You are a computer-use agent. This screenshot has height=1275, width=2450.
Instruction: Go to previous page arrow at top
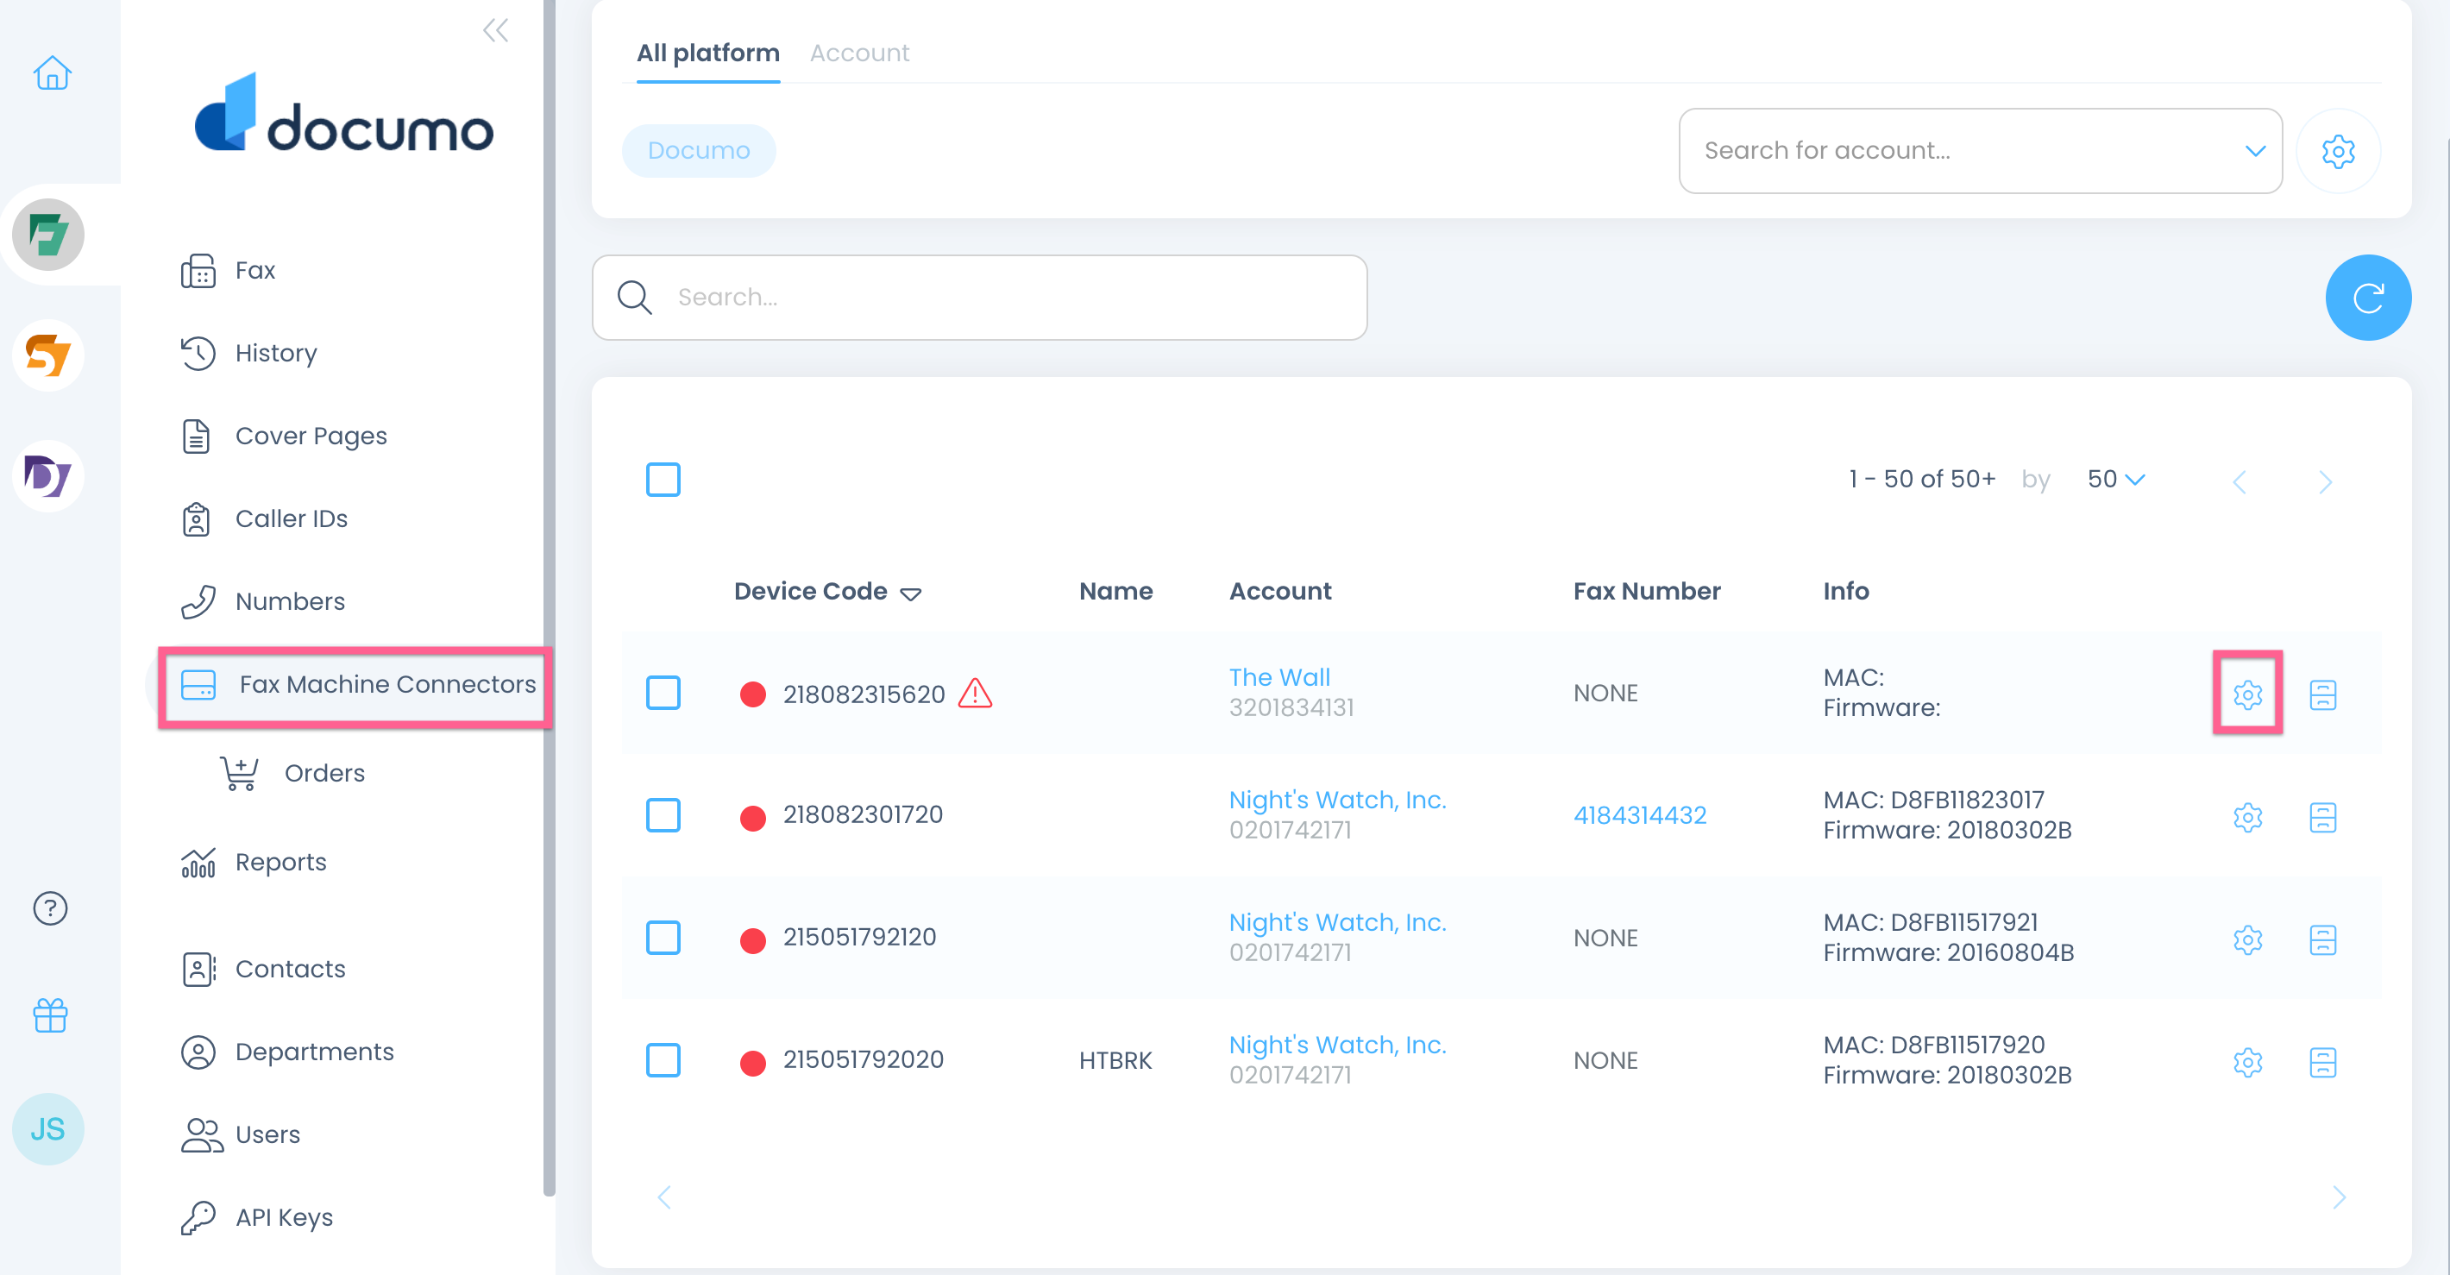2240,482
